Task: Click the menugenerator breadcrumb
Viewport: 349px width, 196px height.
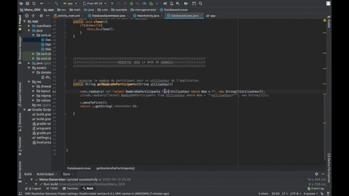Action: tap(143, 10)
